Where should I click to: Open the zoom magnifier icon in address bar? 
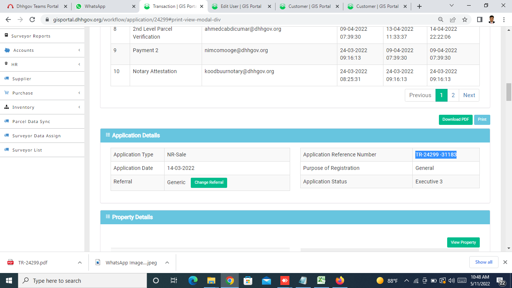pos(441,19)
